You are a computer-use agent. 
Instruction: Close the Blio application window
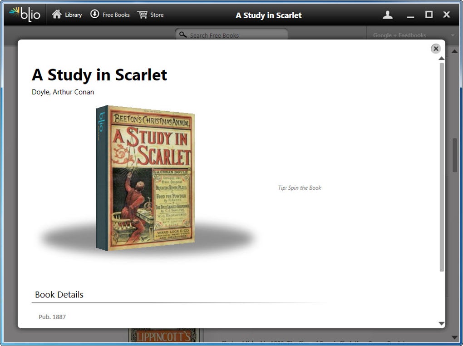tap(447, 15)
